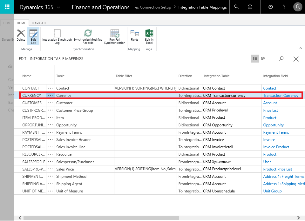Click CRM Uomschedule integration table cell

(x=232, y=191)
